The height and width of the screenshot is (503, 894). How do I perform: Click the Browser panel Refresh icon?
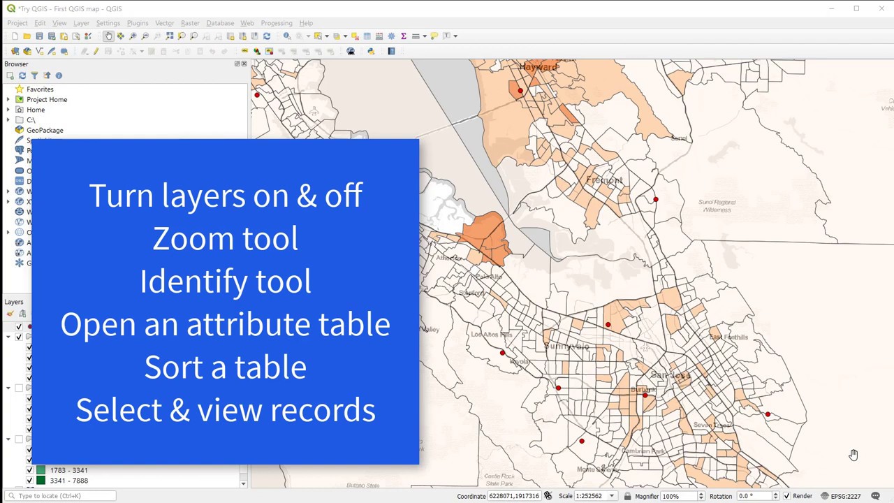[x=22, y=75]
